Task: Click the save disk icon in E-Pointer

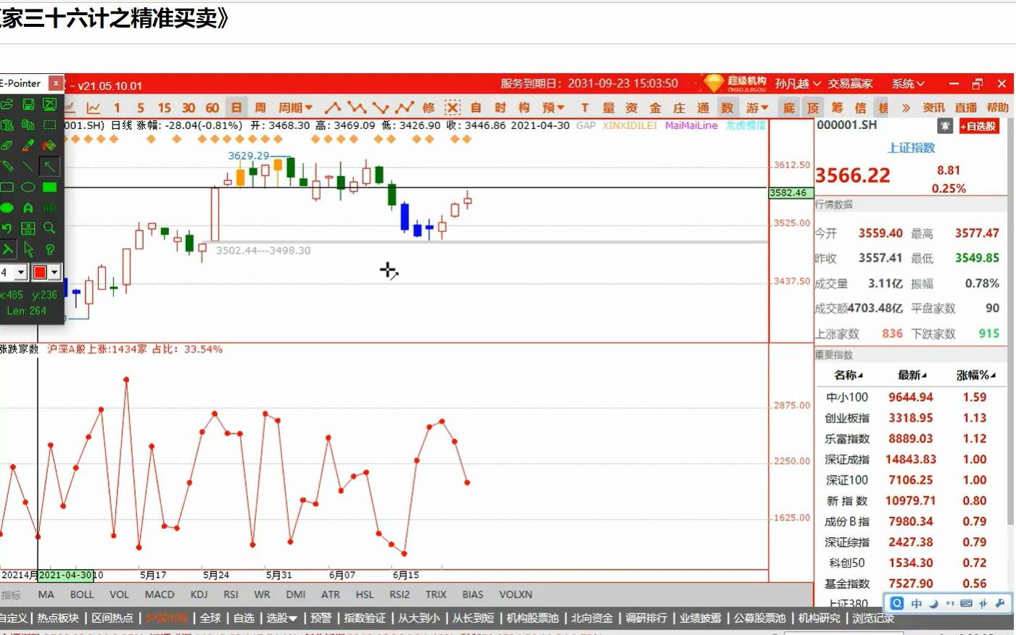Action: point(28,104)
